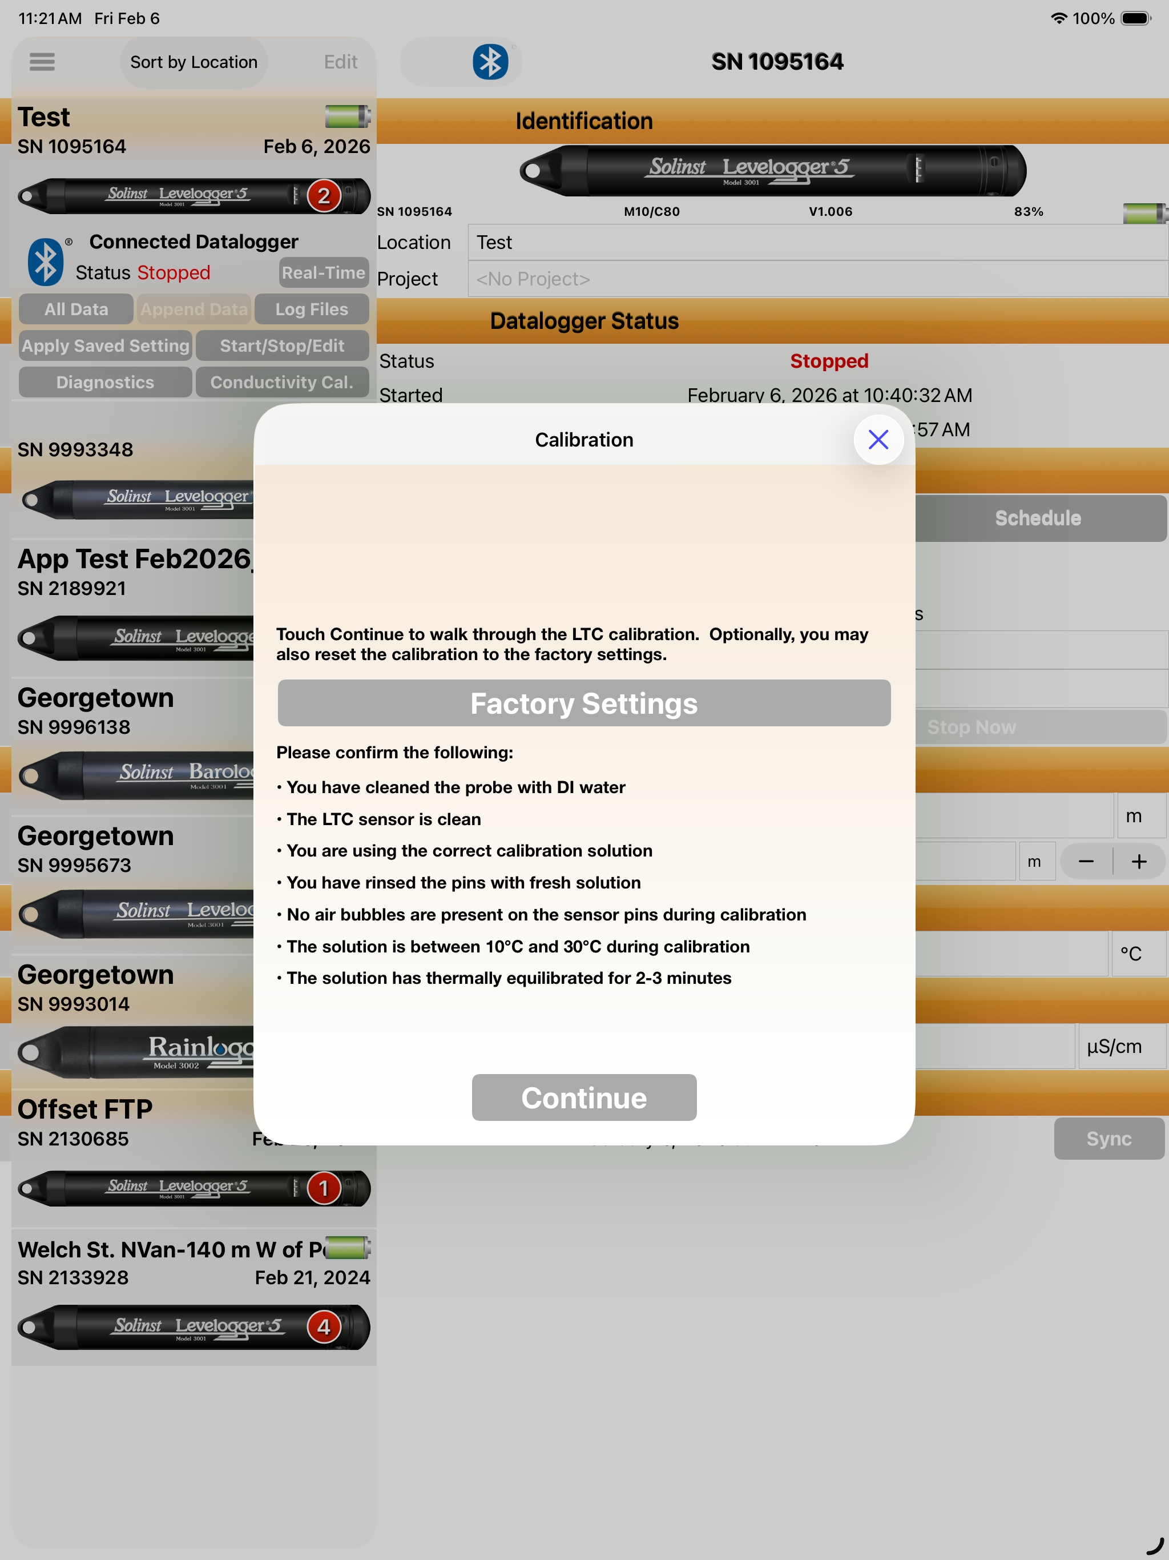Tap Wi-Fi icon in status bar
Viewport: 1169px width, 1560px height.
[1058, 18]
